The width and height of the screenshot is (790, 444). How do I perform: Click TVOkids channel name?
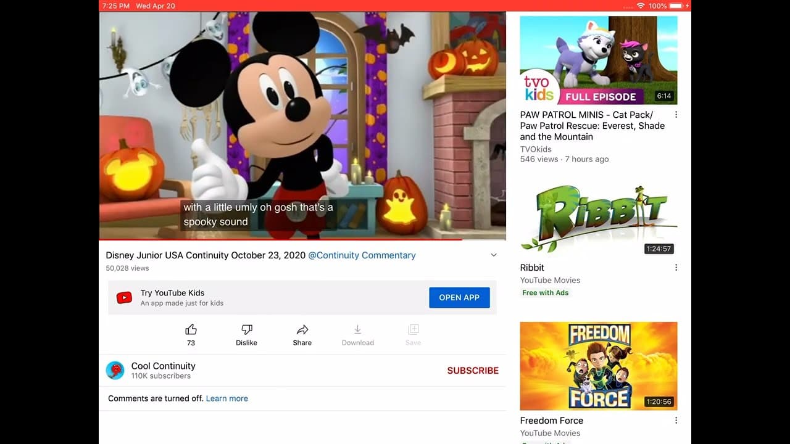pyautogui.click(x=536, y=149)
